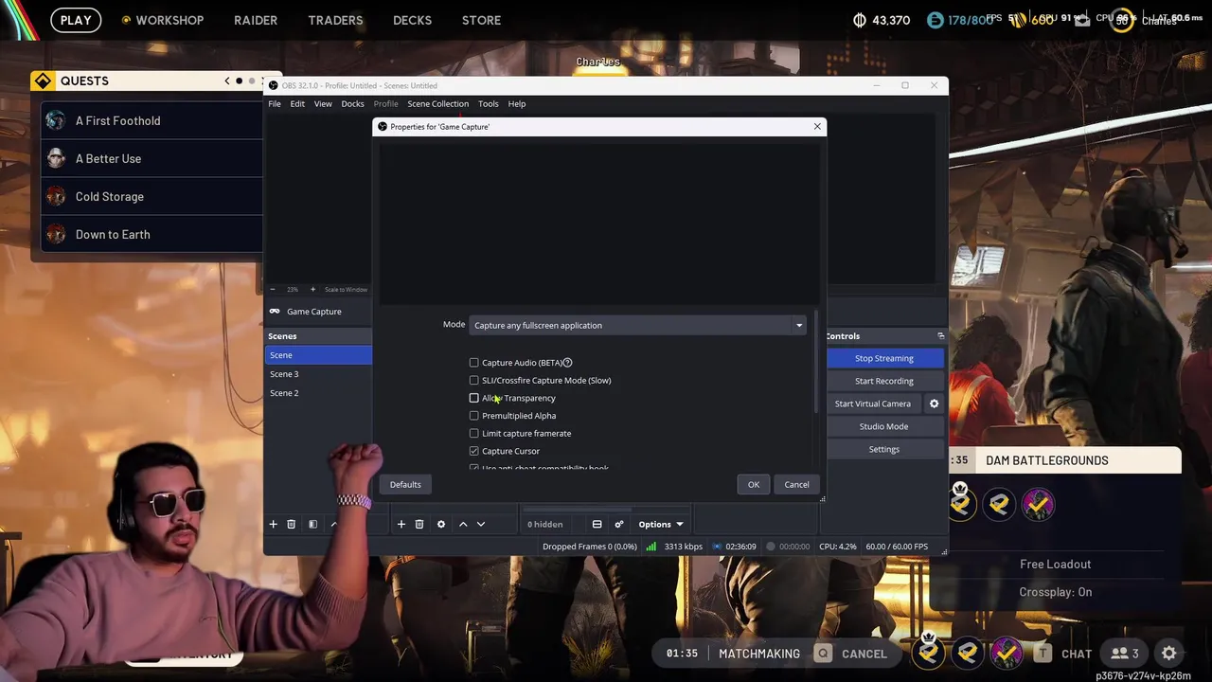Click the help icon beside Capture Audio (BETA)
Viewport: 1212px width, 682px height.
point(567,363)
